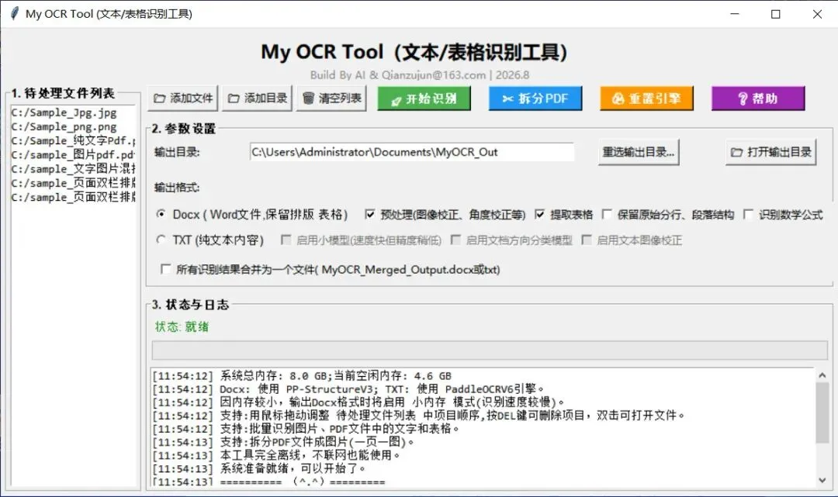The height and width of the screenshot is (497, 838).
Task: Close the My OCR Tool window
Action: click(x=817, y=14)
